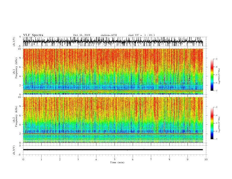The width and height of the screenshot is (232, 179).
Task: Click the "8" label on the time axis
Action: click(x=169, y=159)
